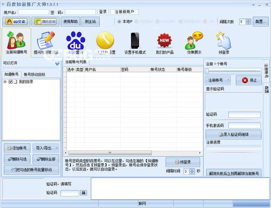The height and width of the screenshot is (208, 271).
Task: Switch to the 帐号移动目标 tab
Action: click(x=34, y=75)
